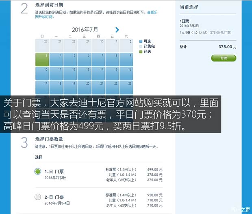Select the 1-日 门票 radio option
Screen dimensions: 252x214
click(x=38, y=171)
